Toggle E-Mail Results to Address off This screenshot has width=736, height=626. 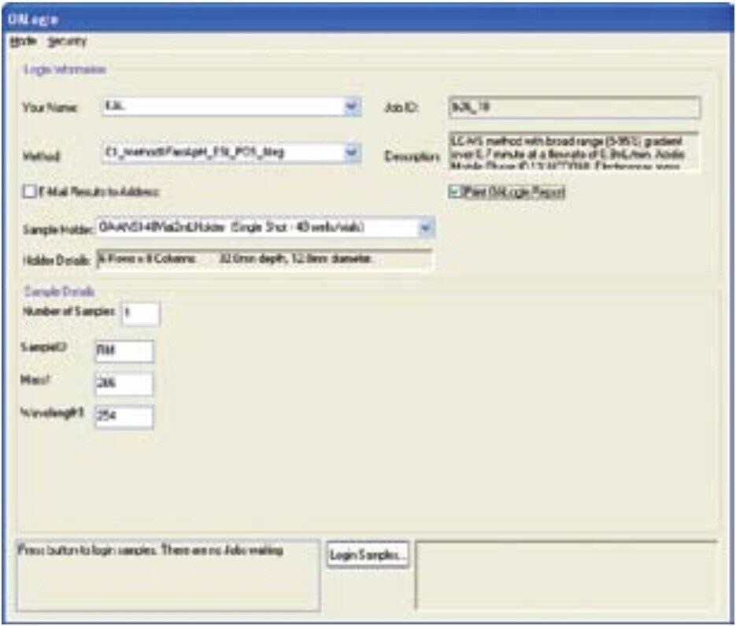pyautogui.click(x=28, y=191)
